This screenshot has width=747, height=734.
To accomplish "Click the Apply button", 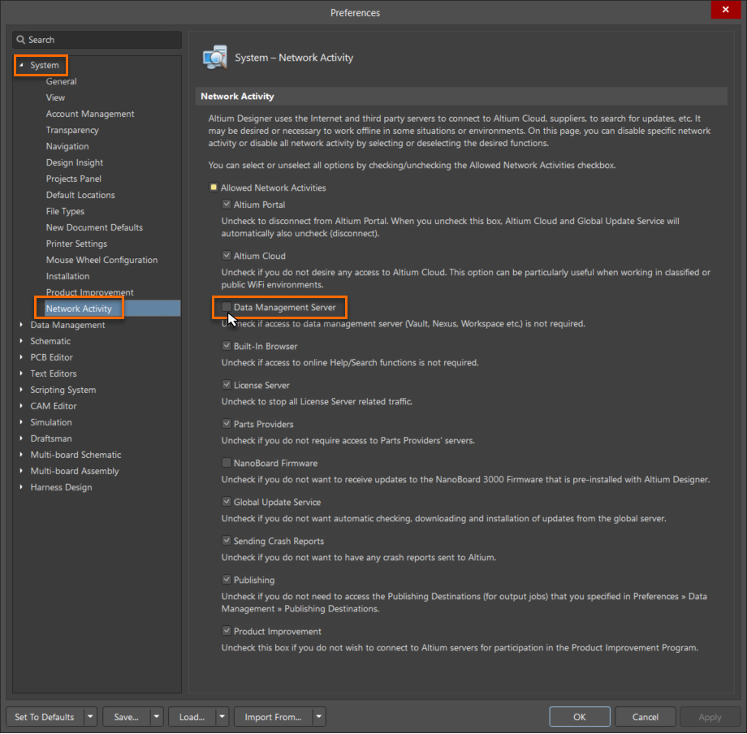I will click(x=710, y=716).
